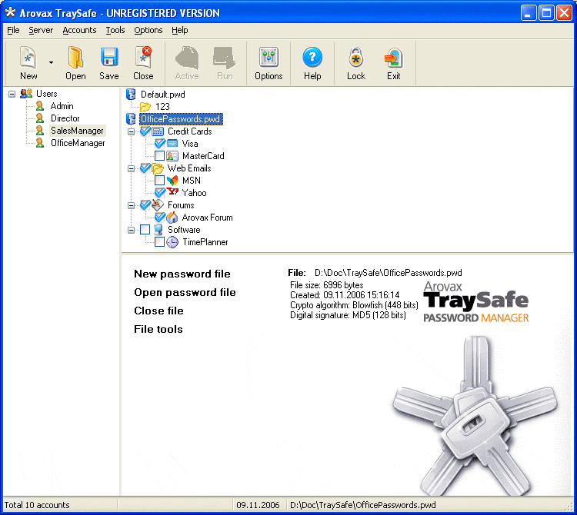
Task: Select the Default.pwd file name
Action: tap(162, 95)
